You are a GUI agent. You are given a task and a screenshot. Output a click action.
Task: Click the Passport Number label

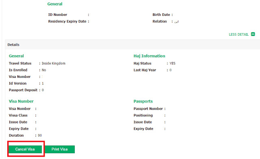148,109
